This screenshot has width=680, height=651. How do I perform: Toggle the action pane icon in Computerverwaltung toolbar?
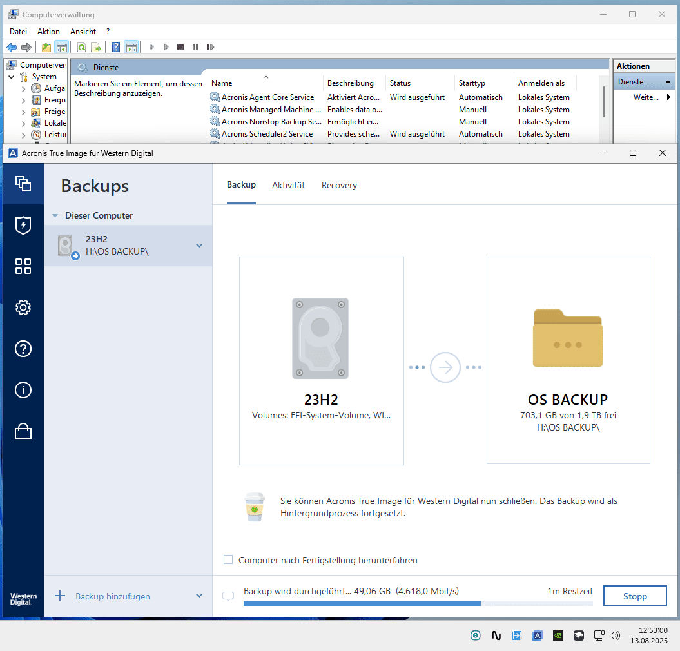(131, 47)
